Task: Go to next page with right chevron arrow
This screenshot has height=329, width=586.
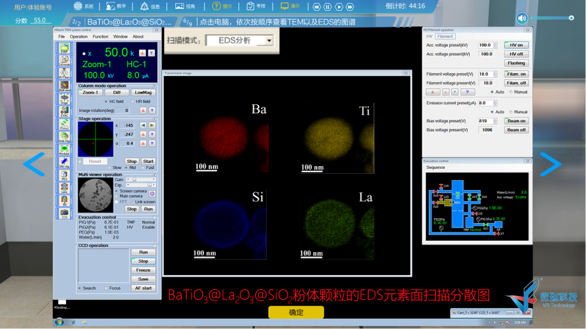Action: tap(551, 164)
